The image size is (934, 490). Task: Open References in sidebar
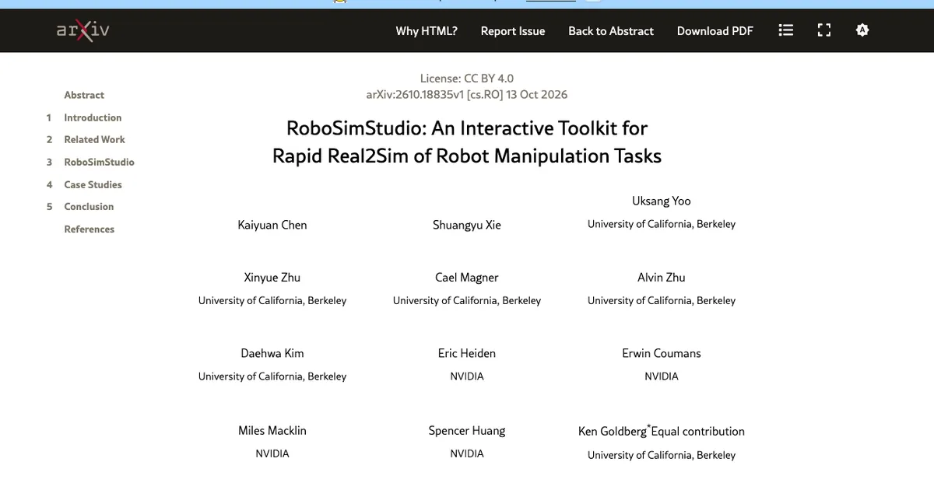(89, 229)
